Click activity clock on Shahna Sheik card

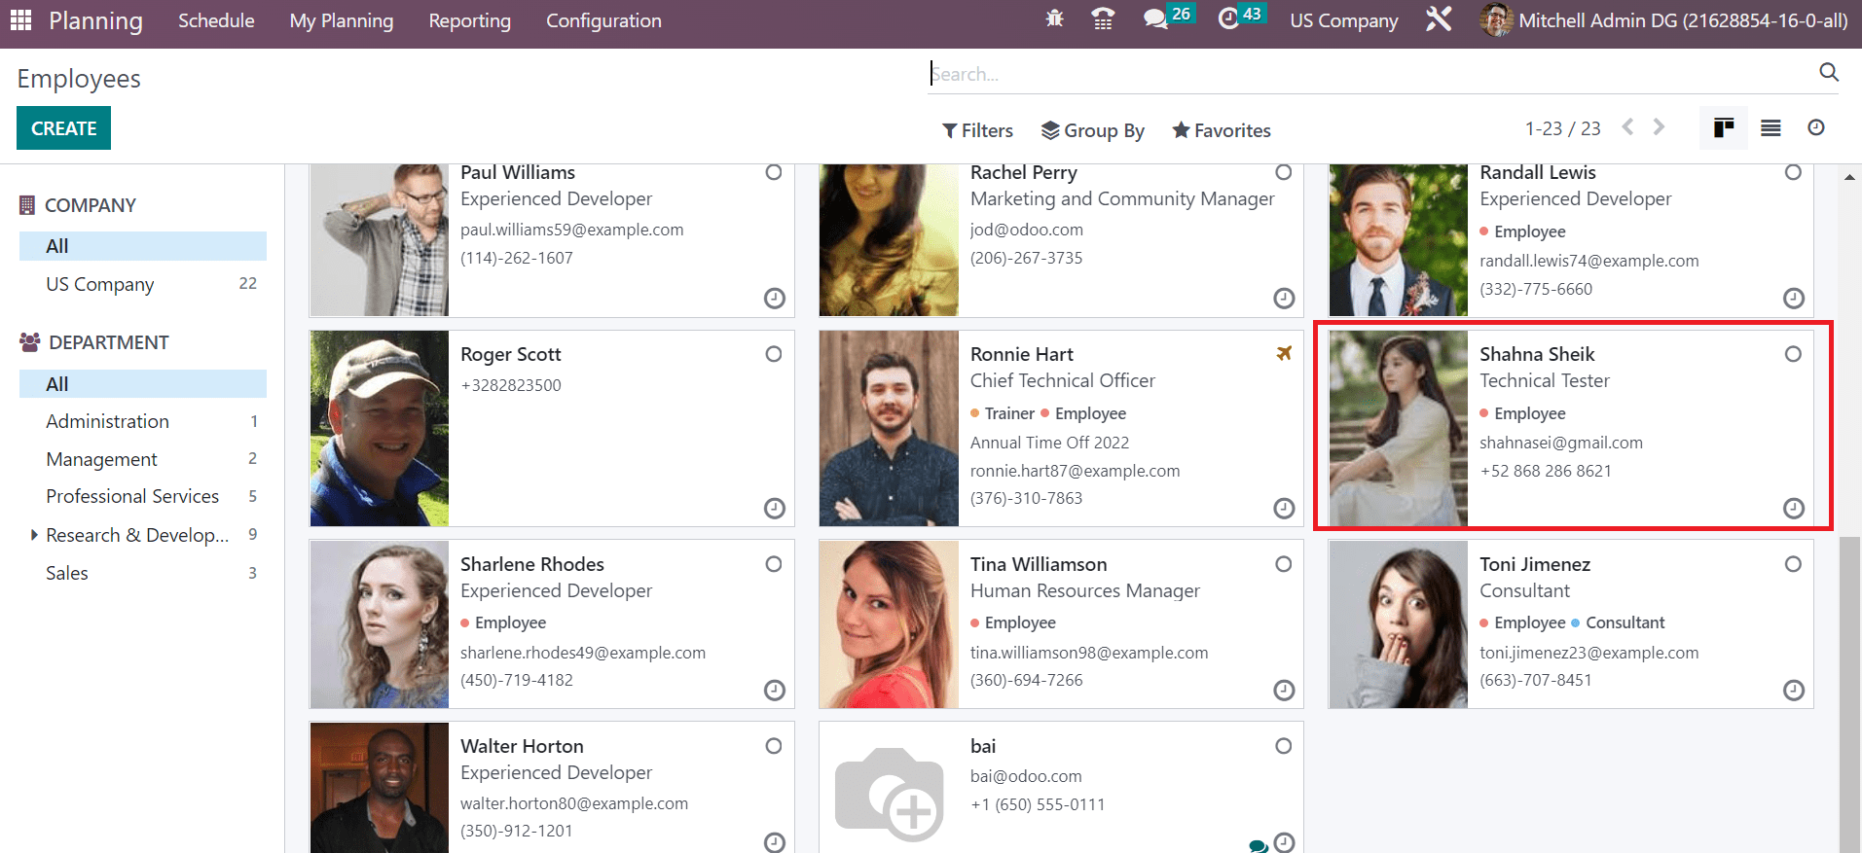click(1794, 509)
